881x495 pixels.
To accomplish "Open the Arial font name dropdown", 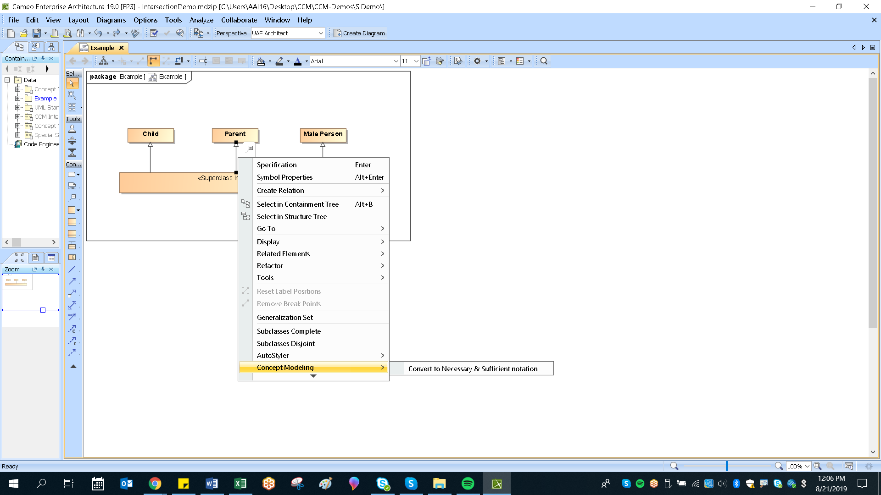I will coord(396,61).
